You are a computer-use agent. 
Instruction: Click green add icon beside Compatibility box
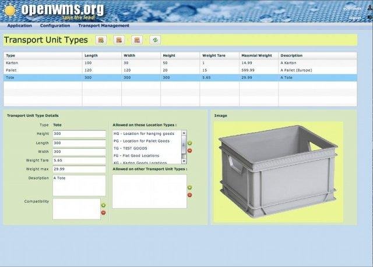103,205
